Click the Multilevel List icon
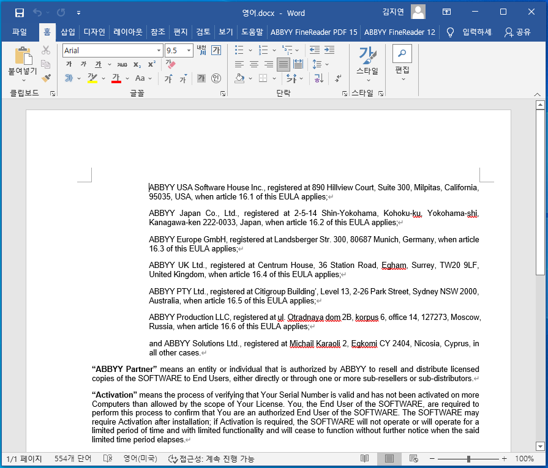 click(x=287, y=50)
